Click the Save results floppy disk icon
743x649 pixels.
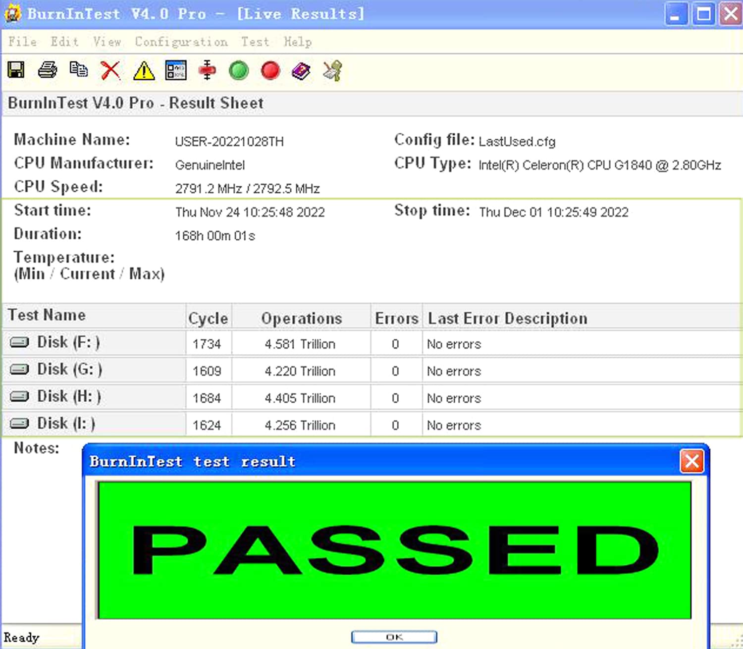point(16,70)
